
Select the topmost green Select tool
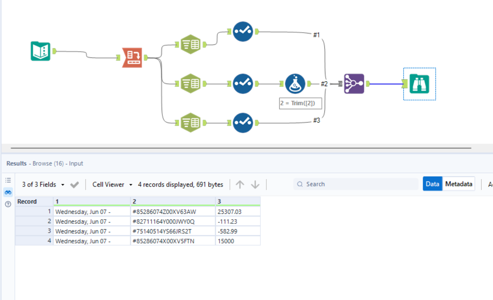(x=190, y=44)
